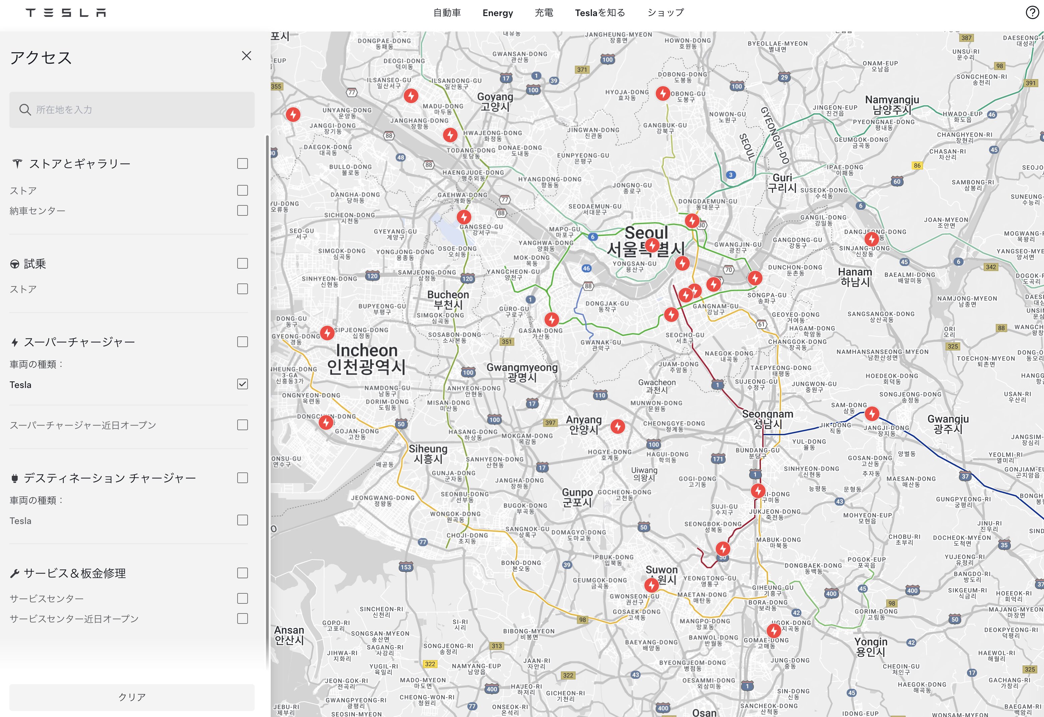Click the クリア button
The width and height of the screenshot is (1044, 717).
(132, 697)
